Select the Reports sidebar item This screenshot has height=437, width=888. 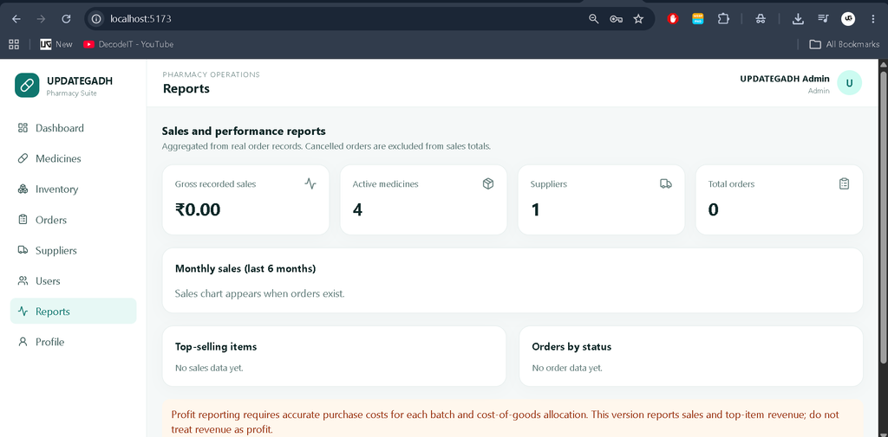[x=73, y=312]
